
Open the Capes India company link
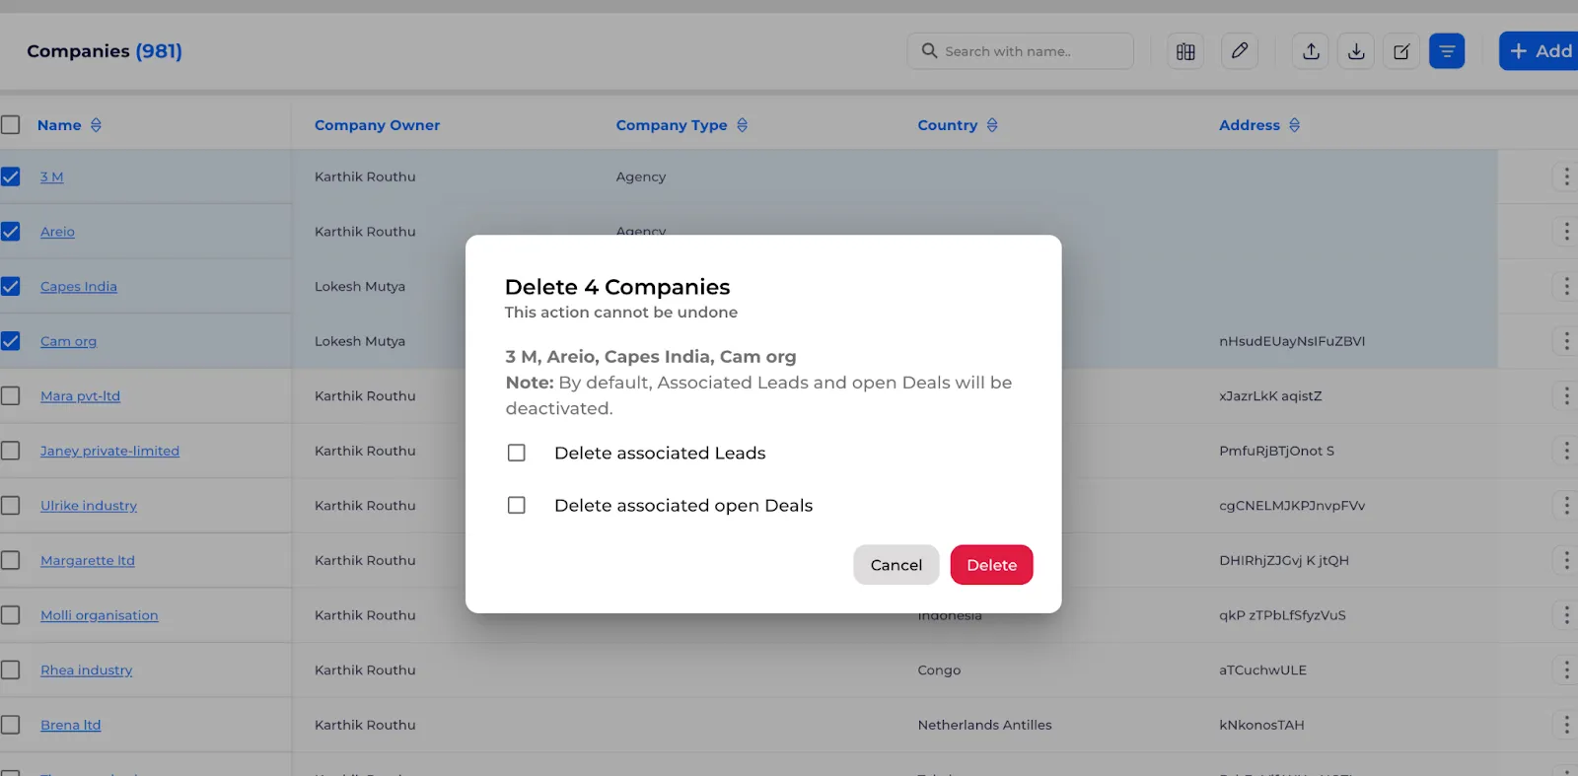79,287
